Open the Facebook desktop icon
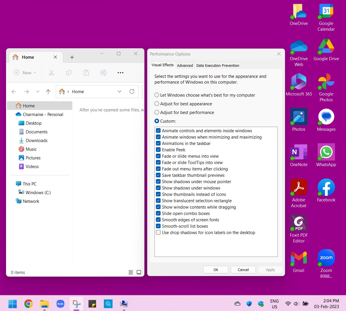The image size is (346, 311). click(x=326, y=190)
